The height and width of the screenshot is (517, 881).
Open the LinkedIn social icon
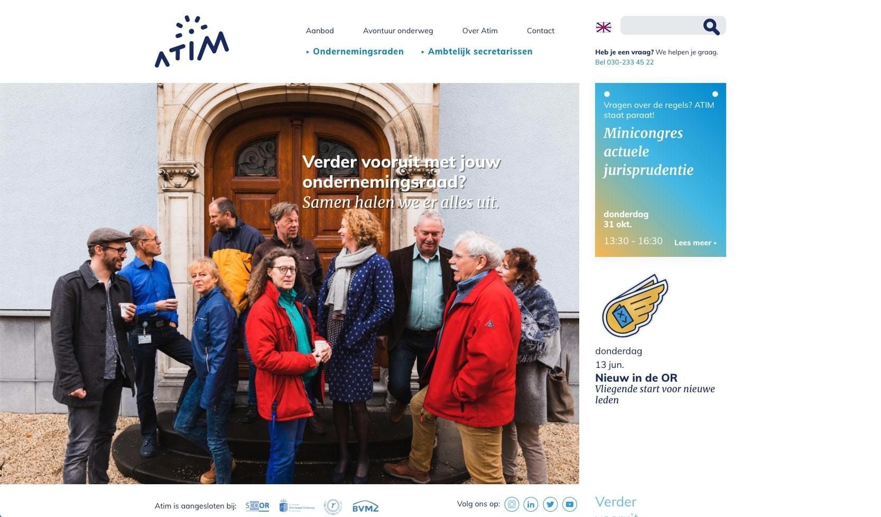[531, 504]
